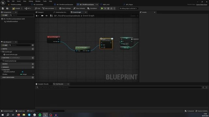The height and width of the screenshot is (117, 209).
Task: Close the Event Graph tab
Action: (86, 12)
